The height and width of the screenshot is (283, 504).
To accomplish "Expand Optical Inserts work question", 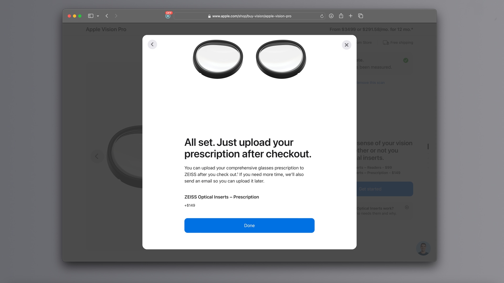I will 407,207.
